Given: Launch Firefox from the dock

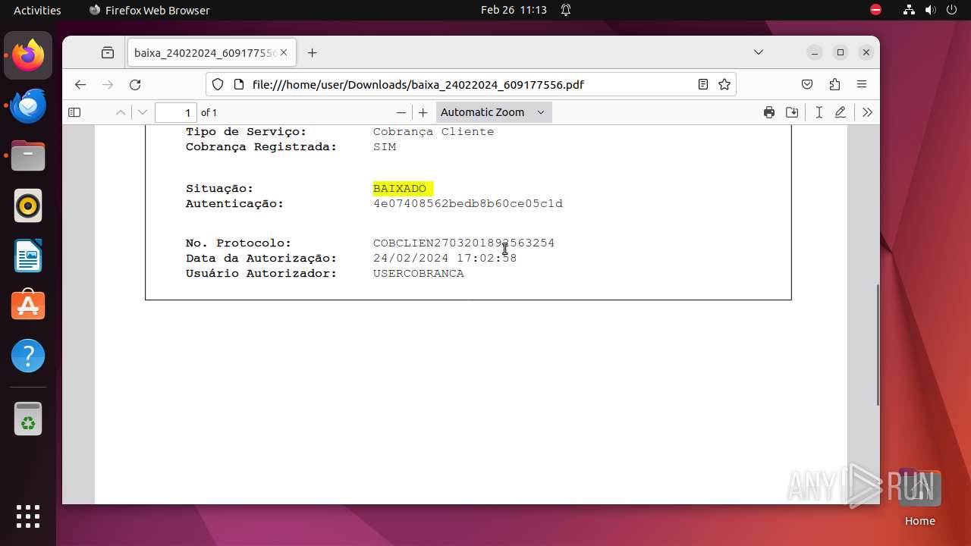Looking at the screenshot, I should coord(28,55).
